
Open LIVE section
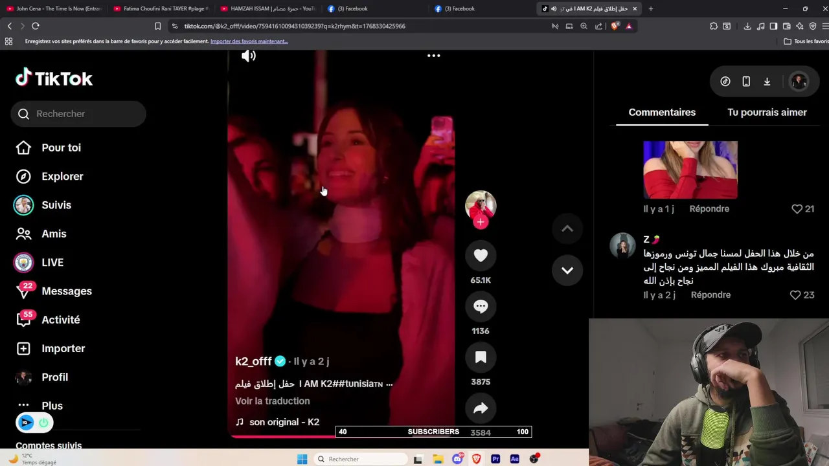point(52,262)
